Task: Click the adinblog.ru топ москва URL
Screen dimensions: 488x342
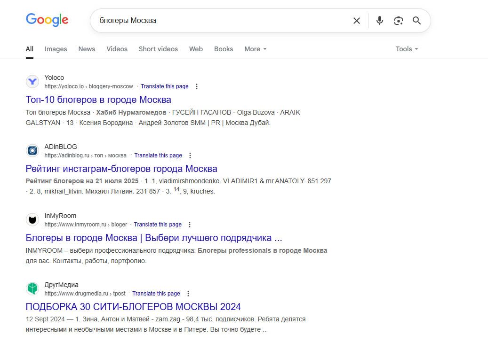Action: 85,155
